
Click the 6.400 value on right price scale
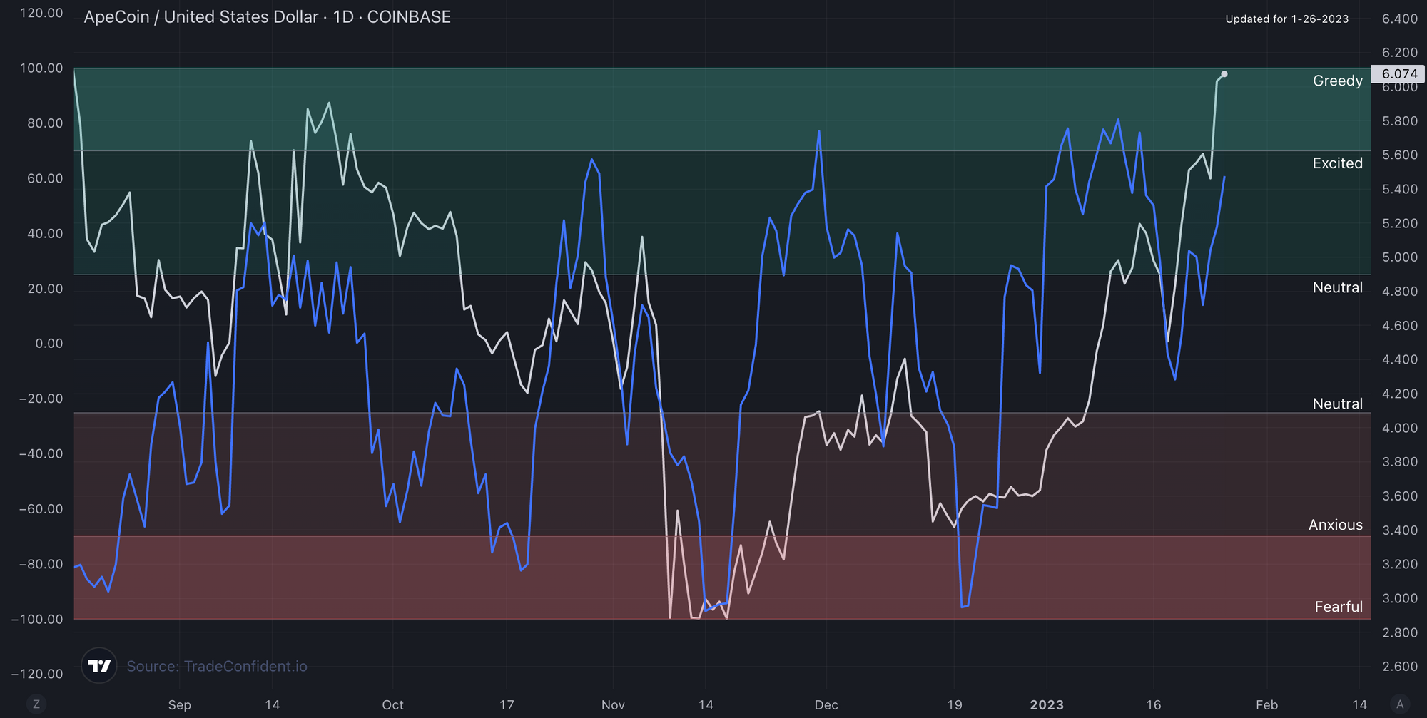click(1400, 19)
